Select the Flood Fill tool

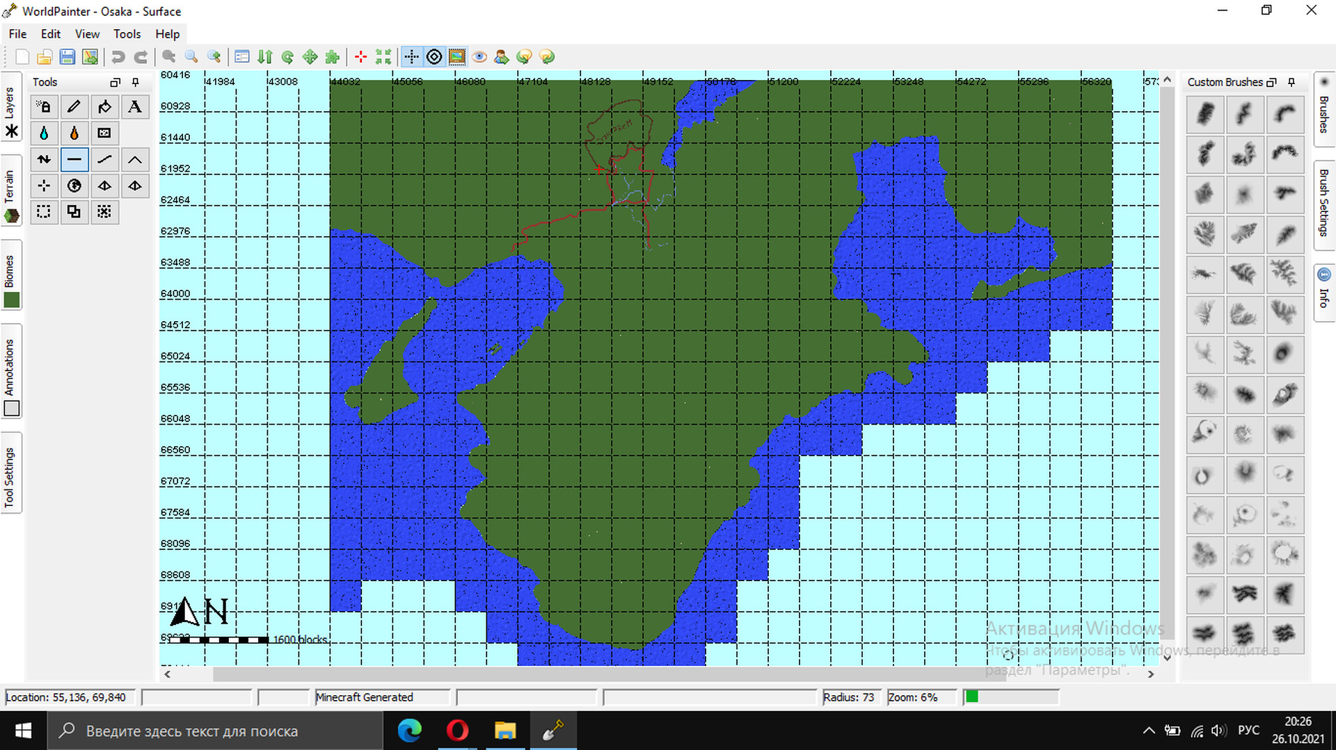point(104,106)
